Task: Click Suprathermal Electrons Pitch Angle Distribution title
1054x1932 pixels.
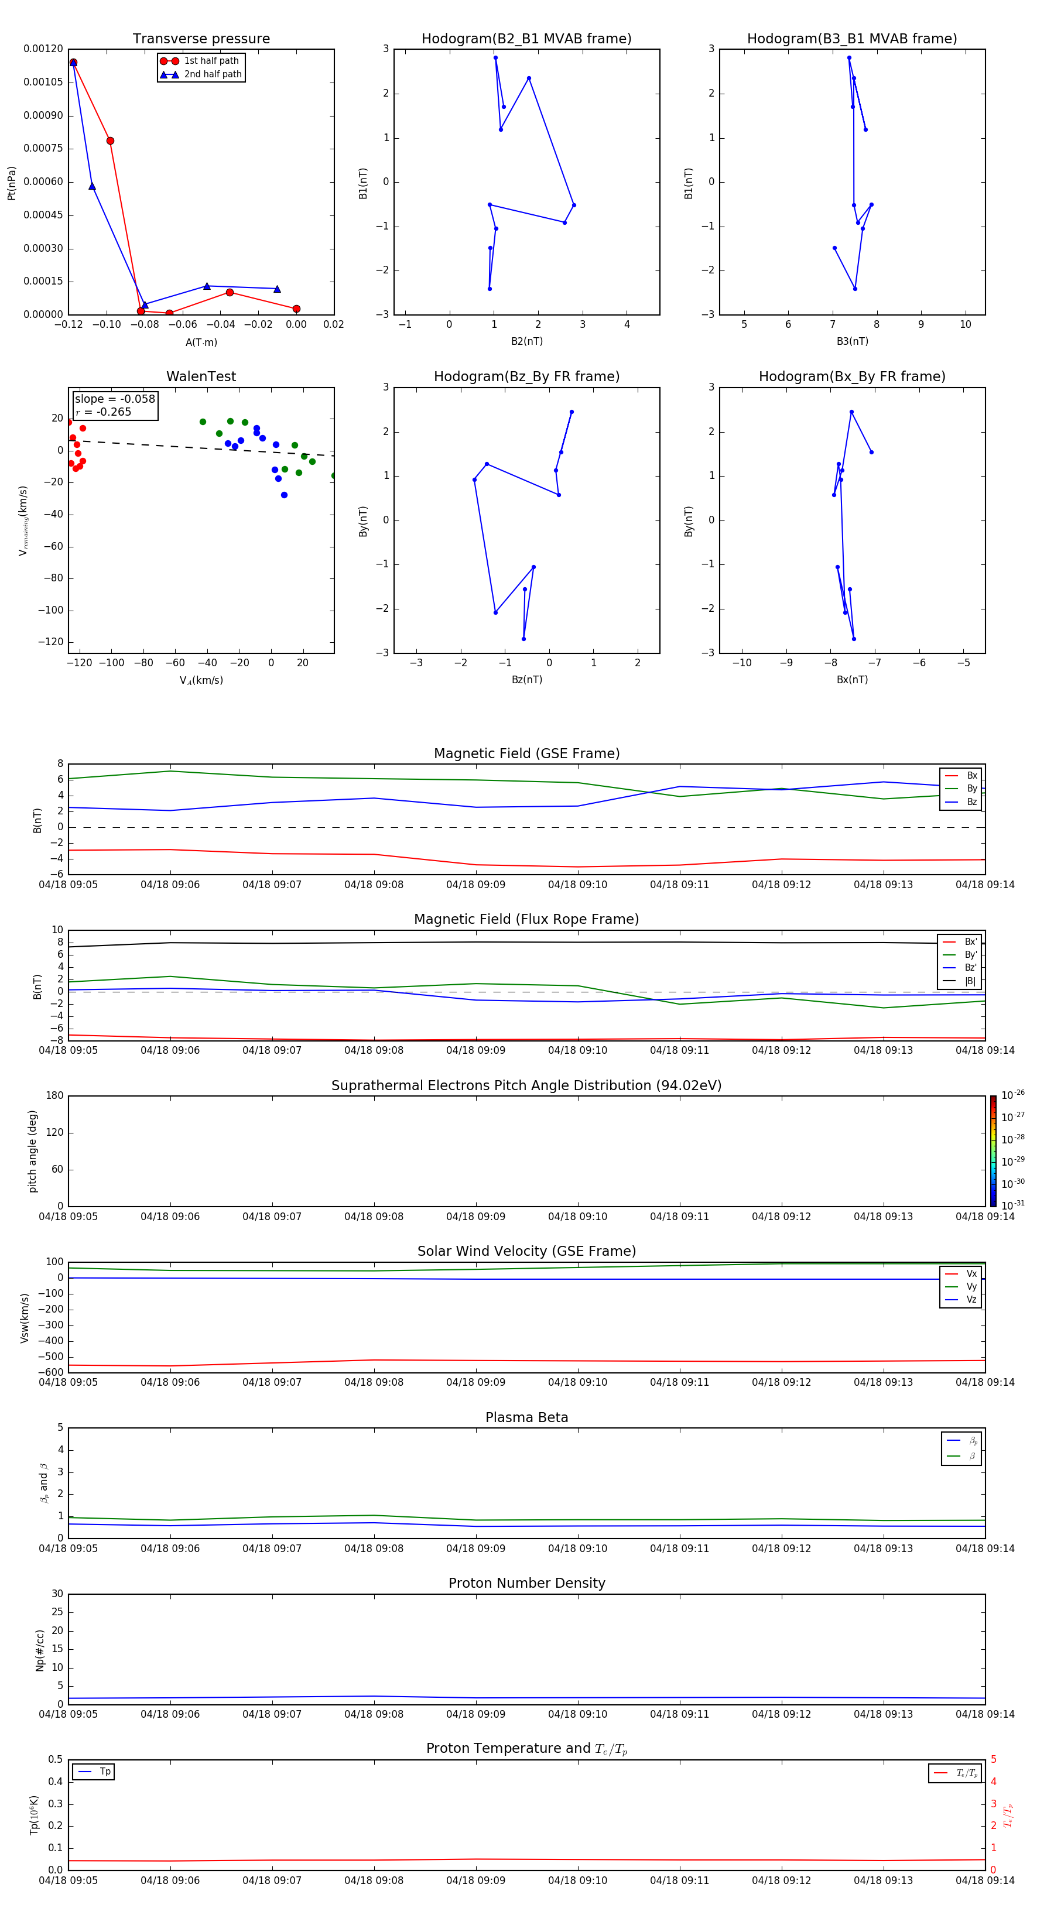Action: click(526, 1086)
